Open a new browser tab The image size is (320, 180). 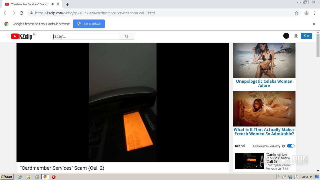tap(67, 4)
